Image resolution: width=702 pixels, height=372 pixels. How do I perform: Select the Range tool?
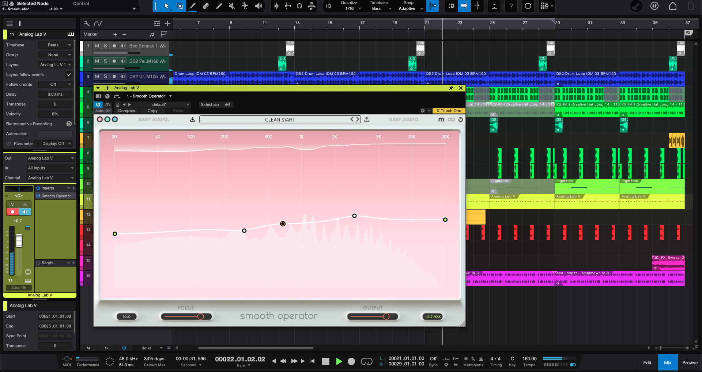click(180, 6)
